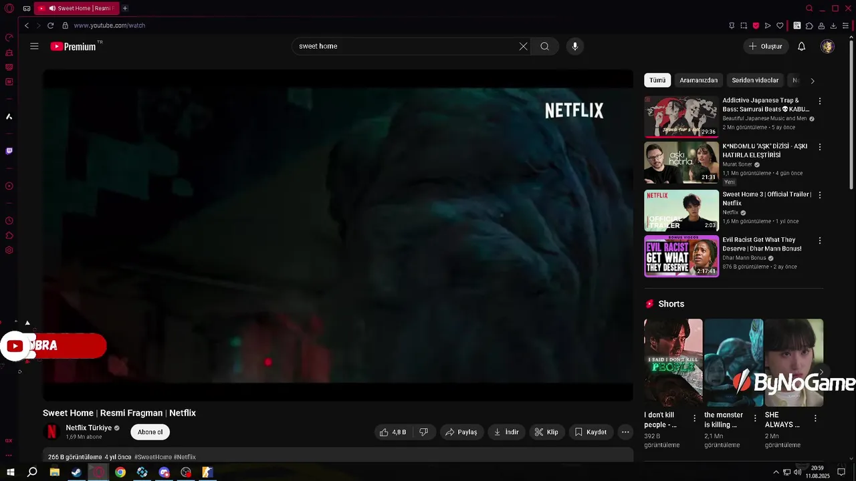Go back to the previous page

27,25
